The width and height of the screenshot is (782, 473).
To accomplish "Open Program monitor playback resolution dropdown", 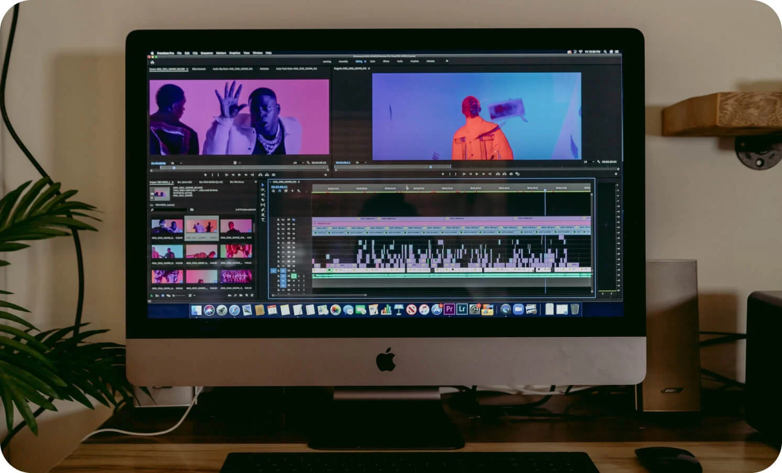I will 590,162.
